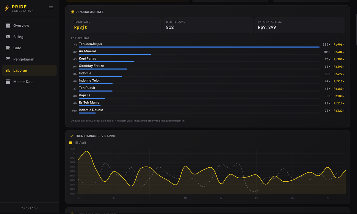The height and width of the screenshot is (214, 357).
Task: Click the Master Data archive icon
Action: click(x=8, y=82)
